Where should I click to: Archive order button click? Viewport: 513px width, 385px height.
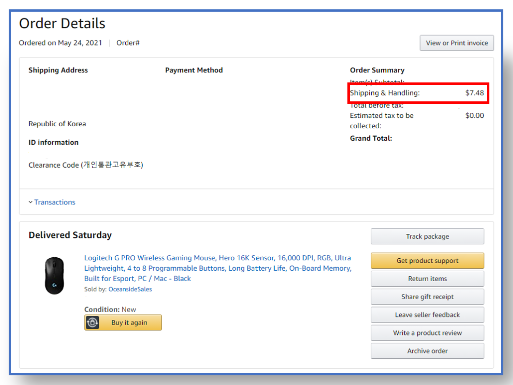point(427,351)
